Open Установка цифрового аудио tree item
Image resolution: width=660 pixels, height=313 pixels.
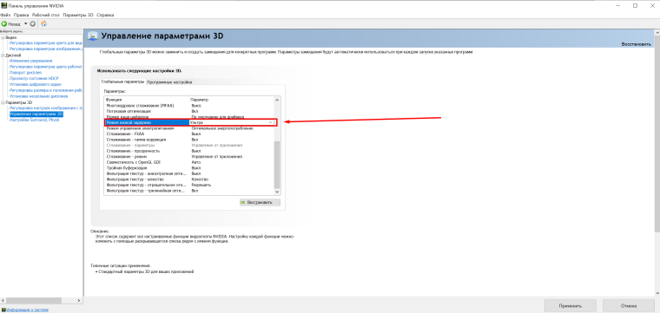point(36,84)
